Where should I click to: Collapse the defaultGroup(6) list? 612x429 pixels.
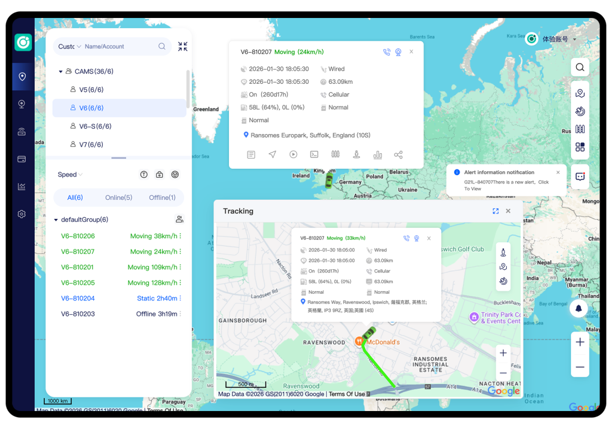click(x=56, y=220)
